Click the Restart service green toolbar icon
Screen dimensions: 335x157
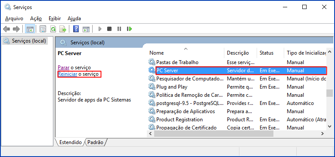(x=129, y=29)
